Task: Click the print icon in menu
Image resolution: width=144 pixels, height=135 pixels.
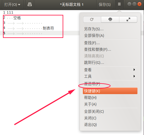Action: 110,19
